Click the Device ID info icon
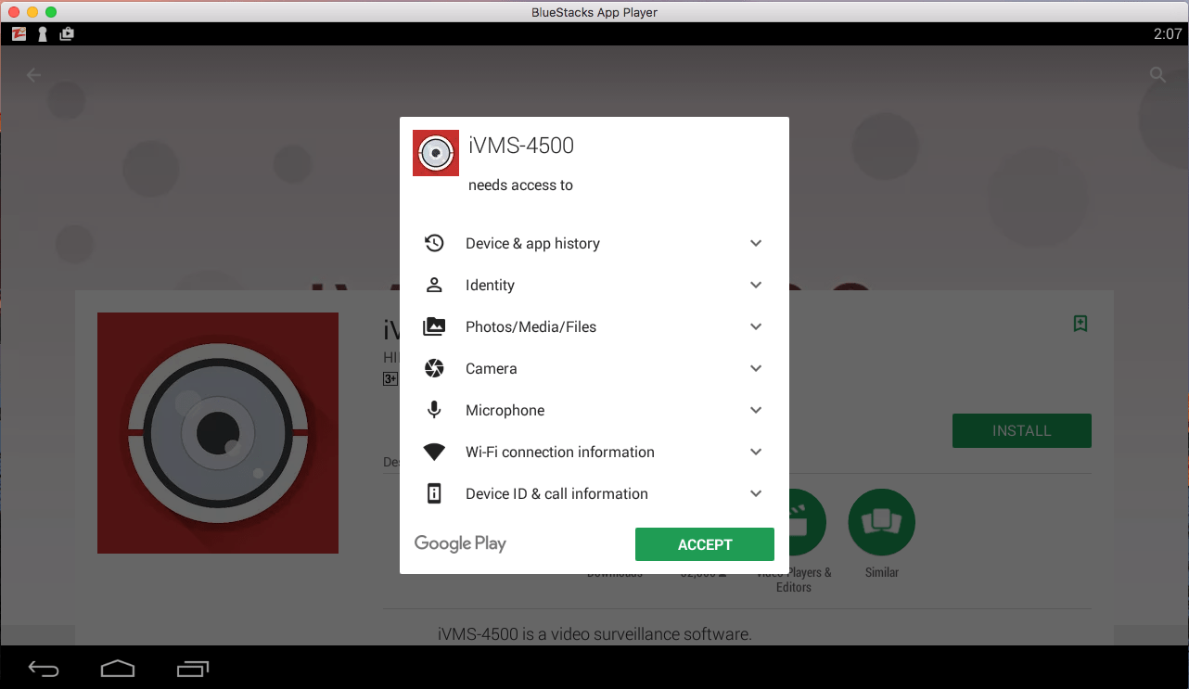Image resolution: width=1189 pixels, height=689 pixels. pos(434,493)
